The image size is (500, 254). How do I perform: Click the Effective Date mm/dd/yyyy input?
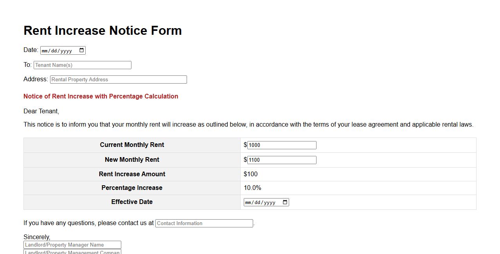(x=262, y=202)
